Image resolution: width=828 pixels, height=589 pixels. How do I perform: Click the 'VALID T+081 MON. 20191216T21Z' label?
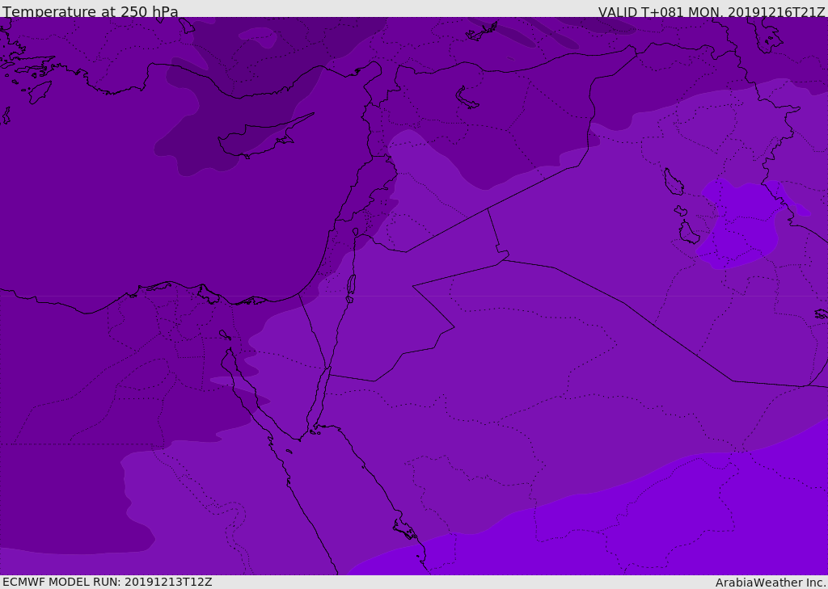(712, 12)
